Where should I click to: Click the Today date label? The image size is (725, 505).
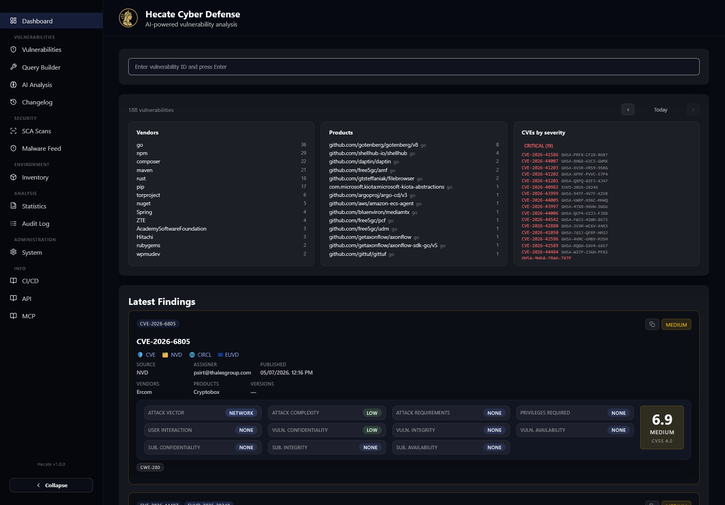[x=660, y=110]
